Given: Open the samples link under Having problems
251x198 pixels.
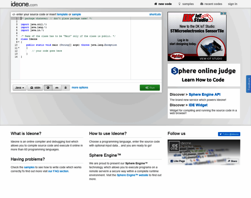Looking at the screenshot, I should (x=29, y=167).
